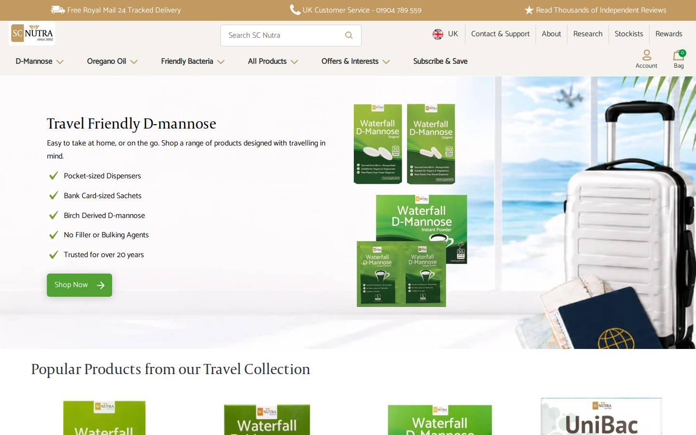The width and height of the screenshot is (696, 435).
Task: Click the delivery truck icon
Action: click(58, 10)
